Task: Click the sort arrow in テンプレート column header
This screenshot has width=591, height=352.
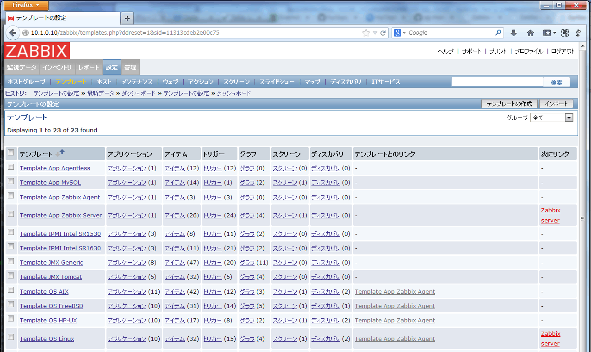Action: (60, 153)
